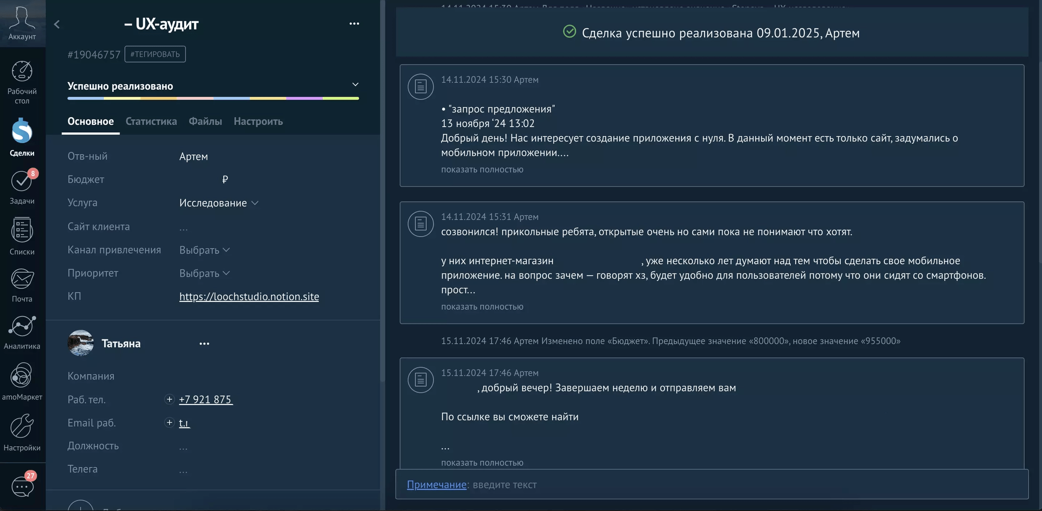Switch to the Статистика tab
Image resolution: width=1042 pixels, height=511 pixels.
[x=151, y=121]
